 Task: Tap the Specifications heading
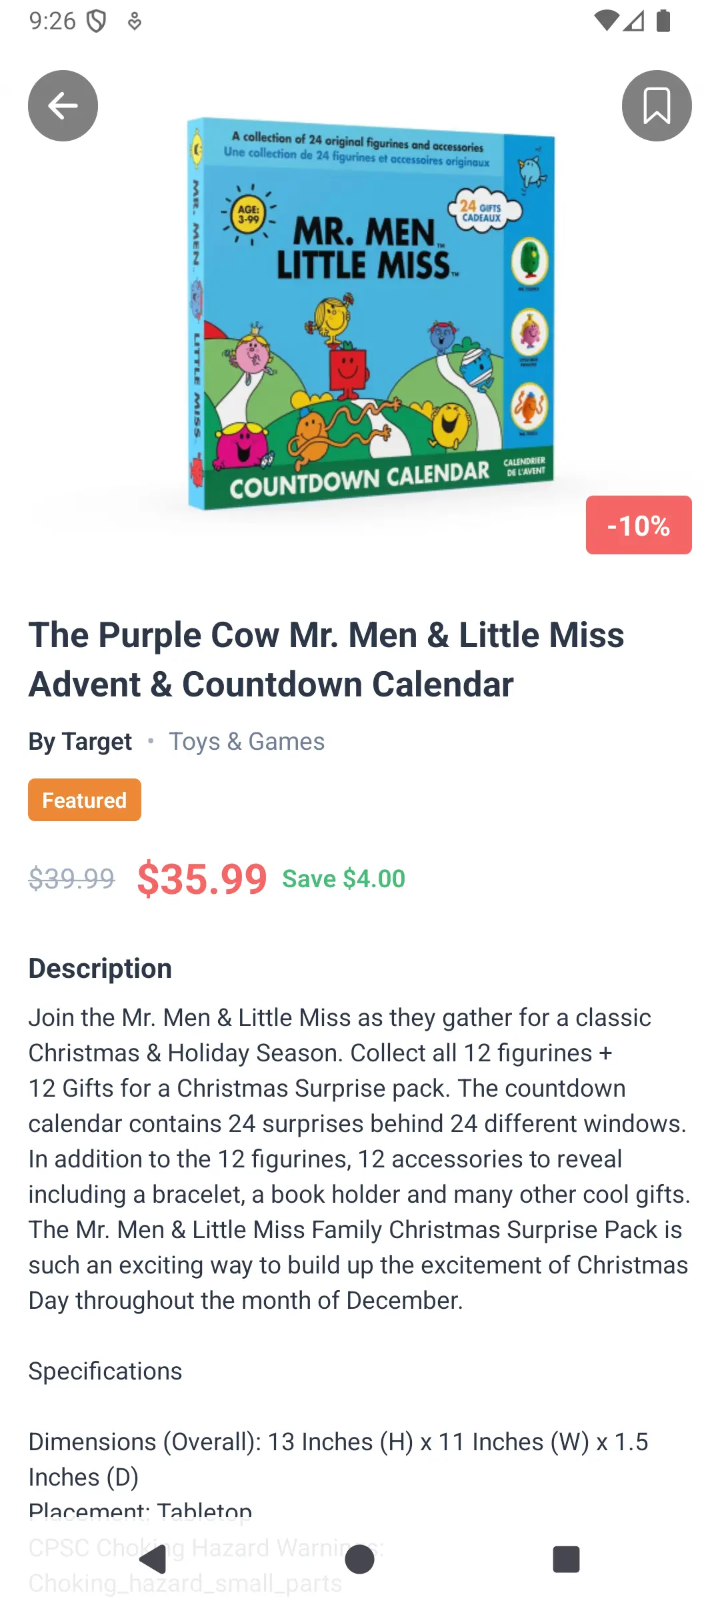tap(105, 1371)
